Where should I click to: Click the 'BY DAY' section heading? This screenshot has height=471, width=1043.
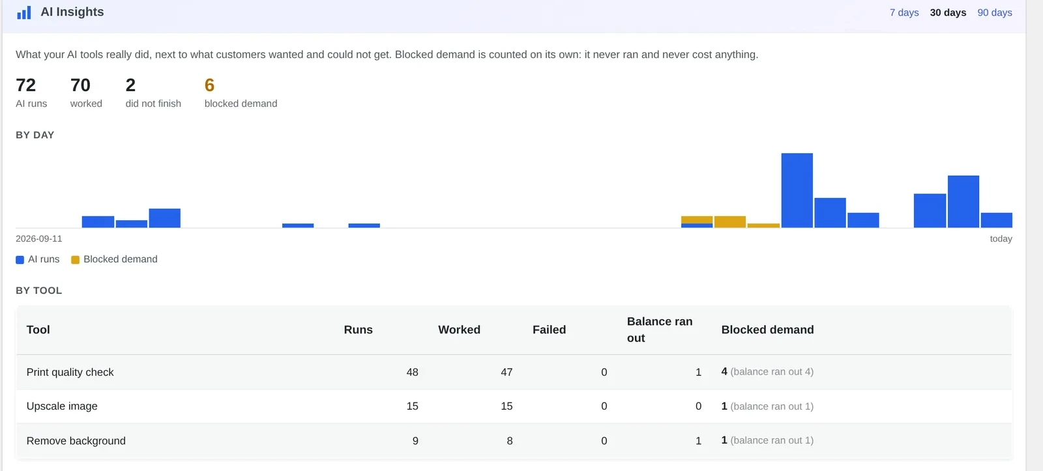click(35, 135)
